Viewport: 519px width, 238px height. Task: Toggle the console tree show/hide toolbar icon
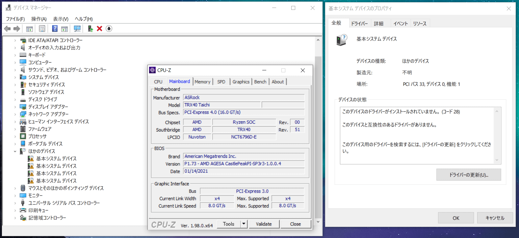click(29, 29)
